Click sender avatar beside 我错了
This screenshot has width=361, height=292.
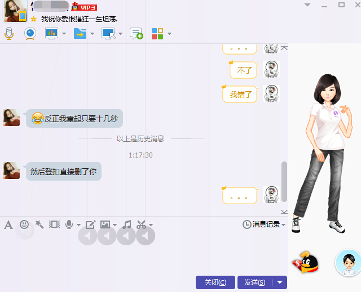point(271,93)
